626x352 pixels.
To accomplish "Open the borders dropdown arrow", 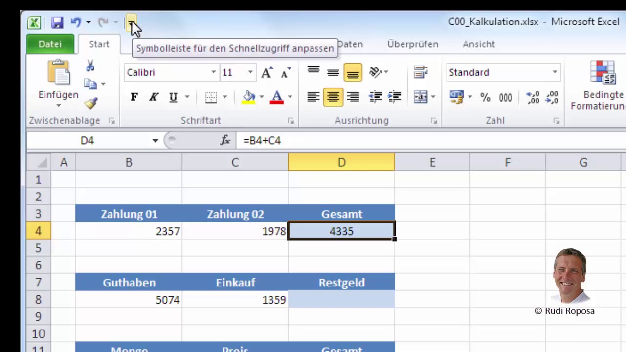I will point(225,97).
